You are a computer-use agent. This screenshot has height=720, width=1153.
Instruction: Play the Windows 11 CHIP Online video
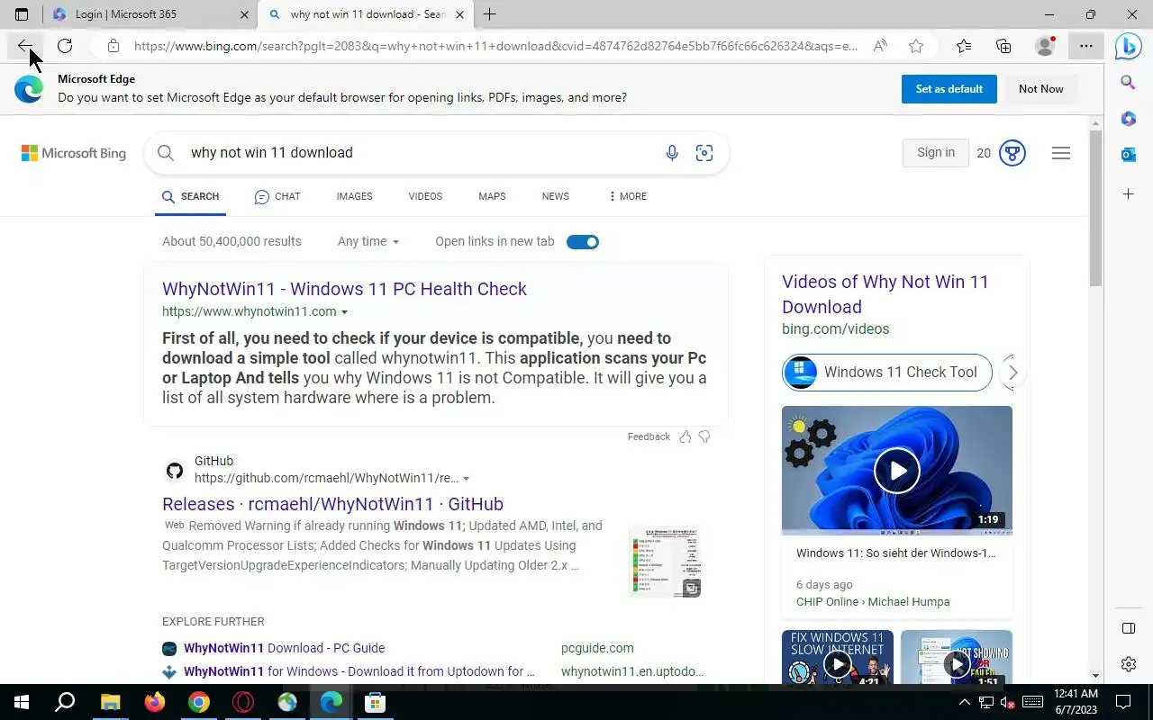[897, 471]
